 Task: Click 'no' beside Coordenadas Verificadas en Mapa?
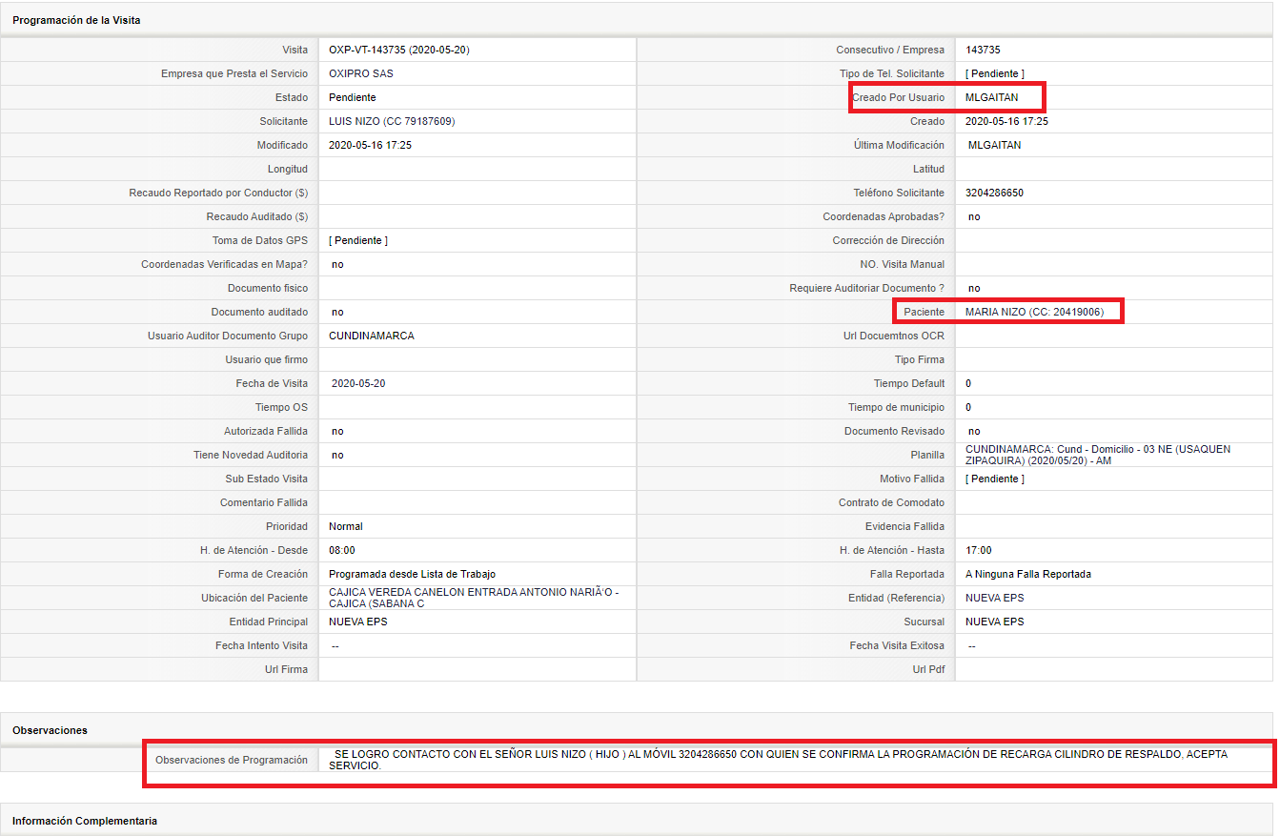pyautogui.click(x=337, y=264)
